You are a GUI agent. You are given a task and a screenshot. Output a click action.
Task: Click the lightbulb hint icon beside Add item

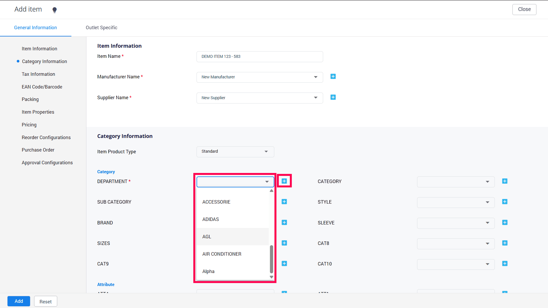[54, 10]
